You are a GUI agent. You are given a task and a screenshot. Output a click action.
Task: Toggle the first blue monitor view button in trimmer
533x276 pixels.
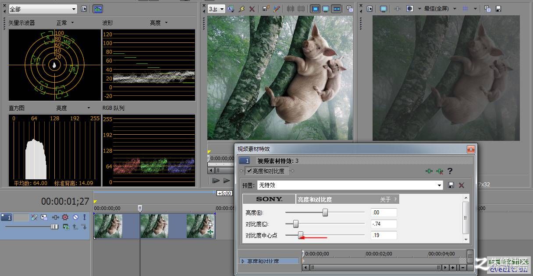[315, 9]
